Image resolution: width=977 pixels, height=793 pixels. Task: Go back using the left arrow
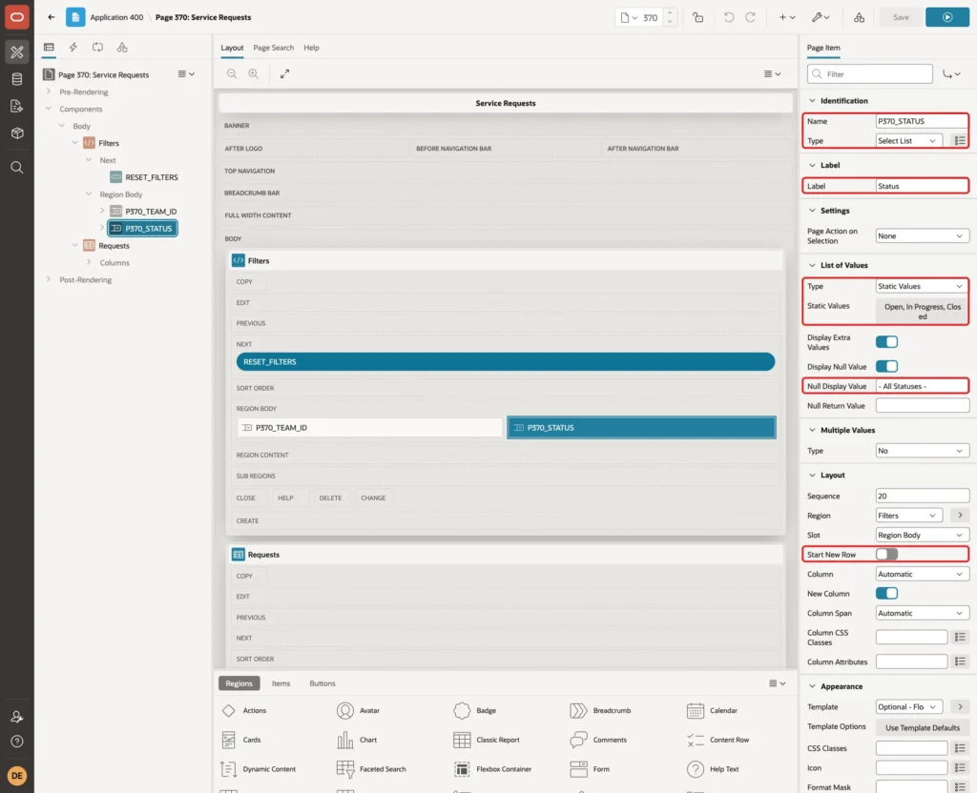[52, 17]
